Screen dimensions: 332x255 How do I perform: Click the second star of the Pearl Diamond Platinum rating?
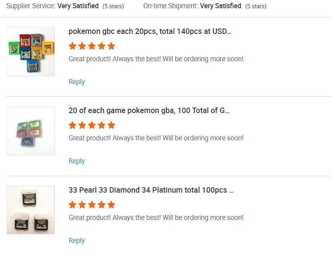pos(82,205)
